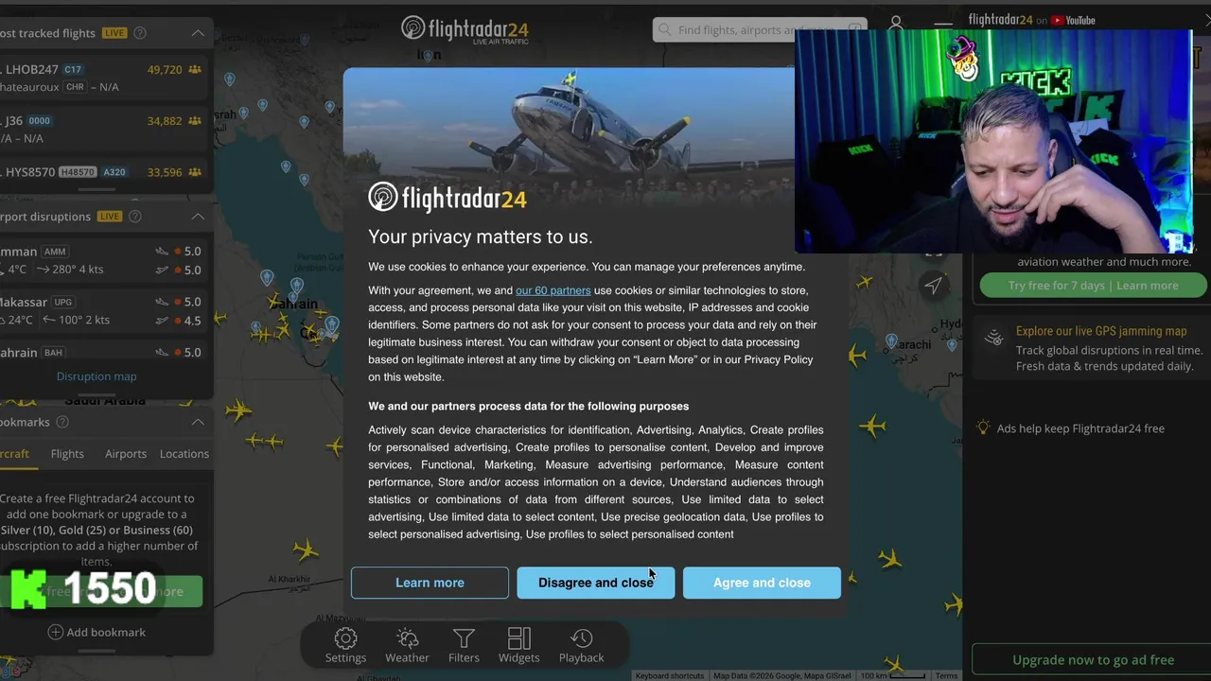Screen dimensions: 1211x681
Task: Click Keyboard shortcuts on map footer
Action: pyautogui.click(x=670, y=675)
